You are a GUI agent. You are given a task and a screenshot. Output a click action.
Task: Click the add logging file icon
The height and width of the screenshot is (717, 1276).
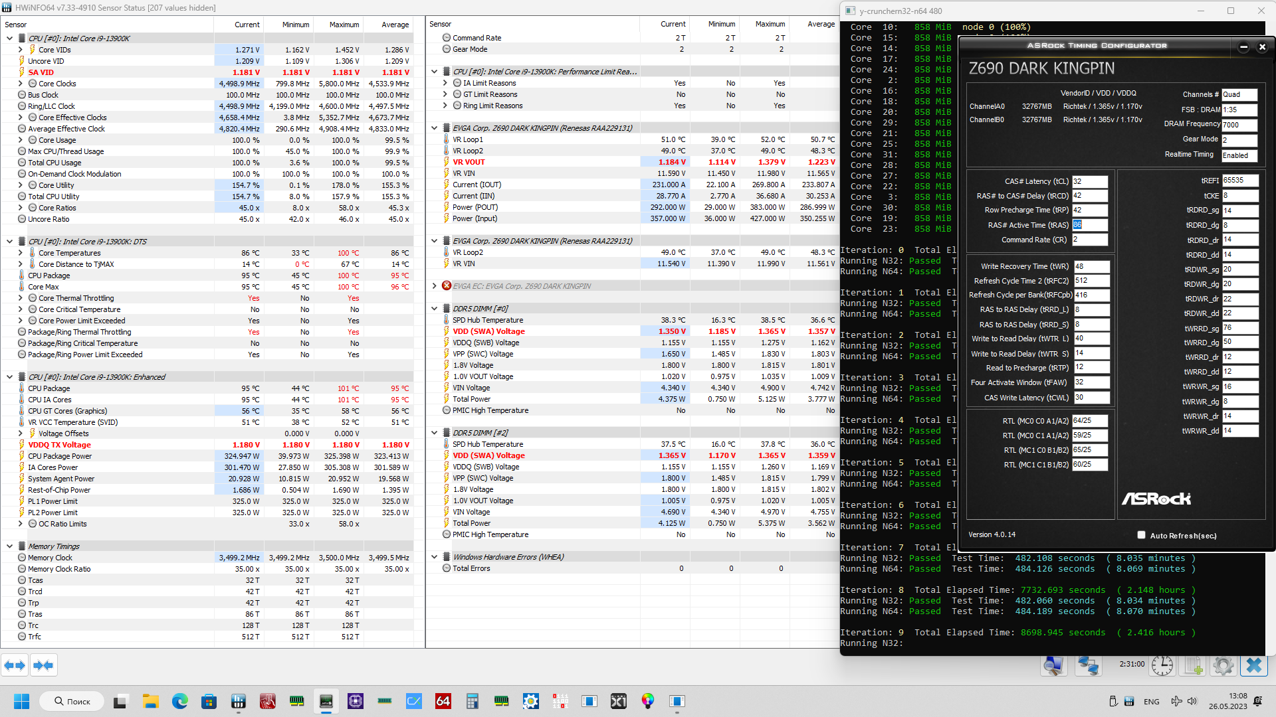click(1193, 665)
